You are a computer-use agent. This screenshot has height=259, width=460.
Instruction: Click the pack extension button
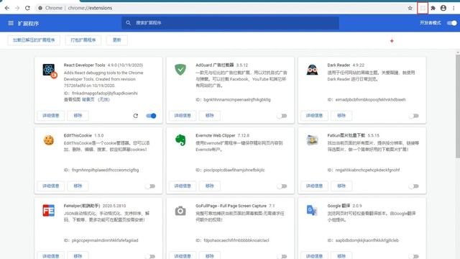pyautogui.click(x=83, y=40)
